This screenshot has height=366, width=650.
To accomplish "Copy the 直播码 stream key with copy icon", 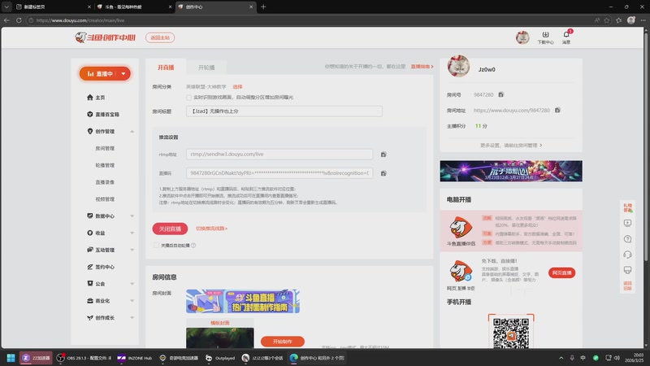I will coord(383,173).
